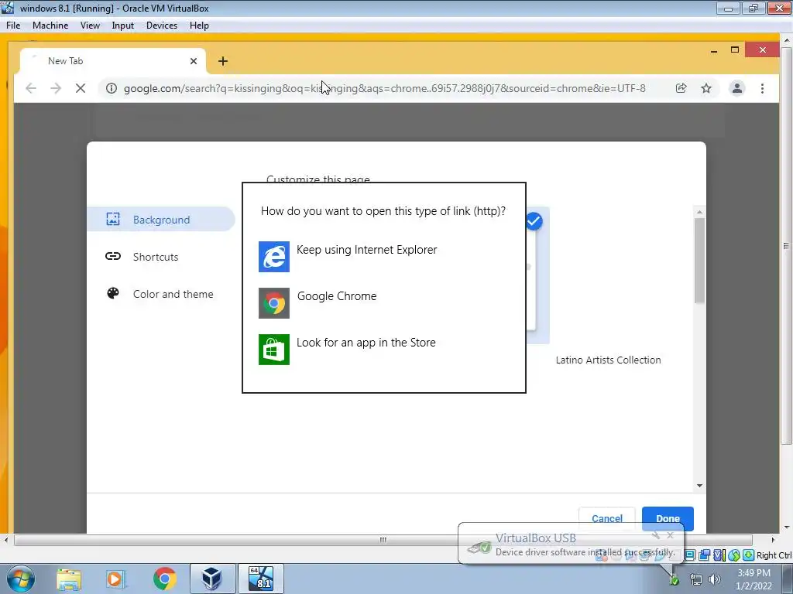This screenshot has width=793, height=594.
Task: Click the VirtualBox display status icon
Action: click(x=690, y=555)
